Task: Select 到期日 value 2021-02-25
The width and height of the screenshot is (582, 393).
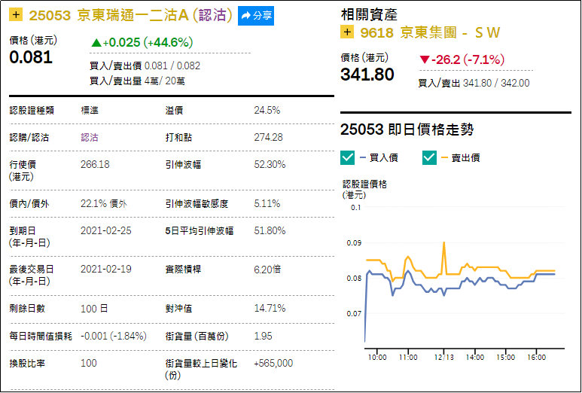Action: 106,230
